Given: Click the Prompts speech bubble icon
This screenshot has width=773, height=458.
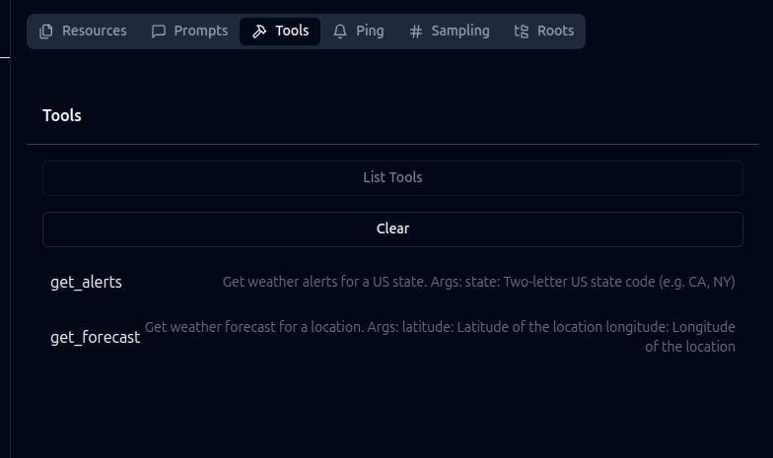Looking at the screenshot, I should pos(159,32).
